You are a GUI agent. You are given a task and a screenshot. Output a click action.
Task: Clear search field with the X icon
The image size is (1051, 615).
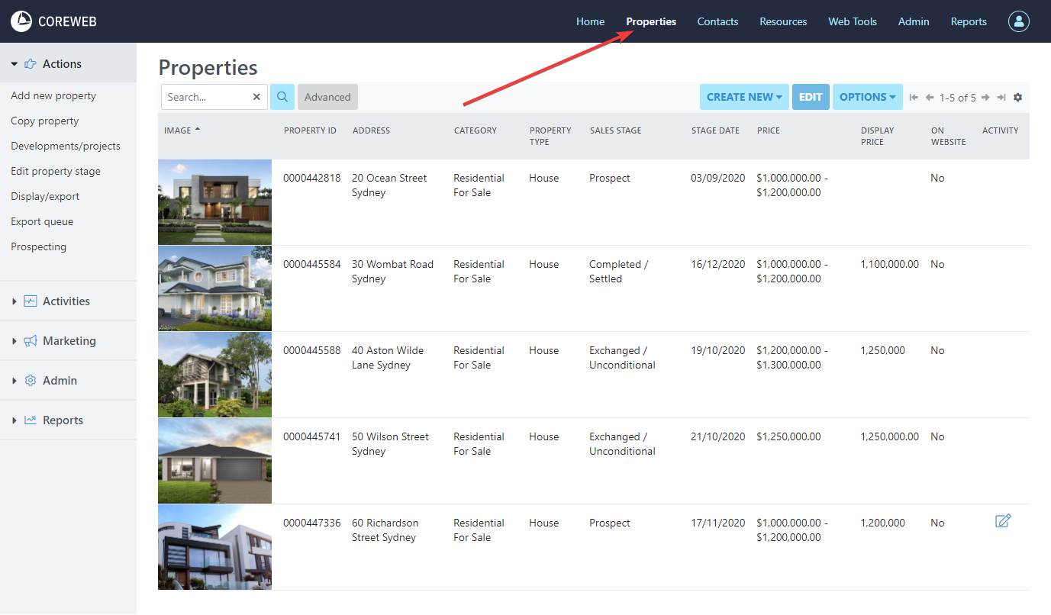[256, 97]
